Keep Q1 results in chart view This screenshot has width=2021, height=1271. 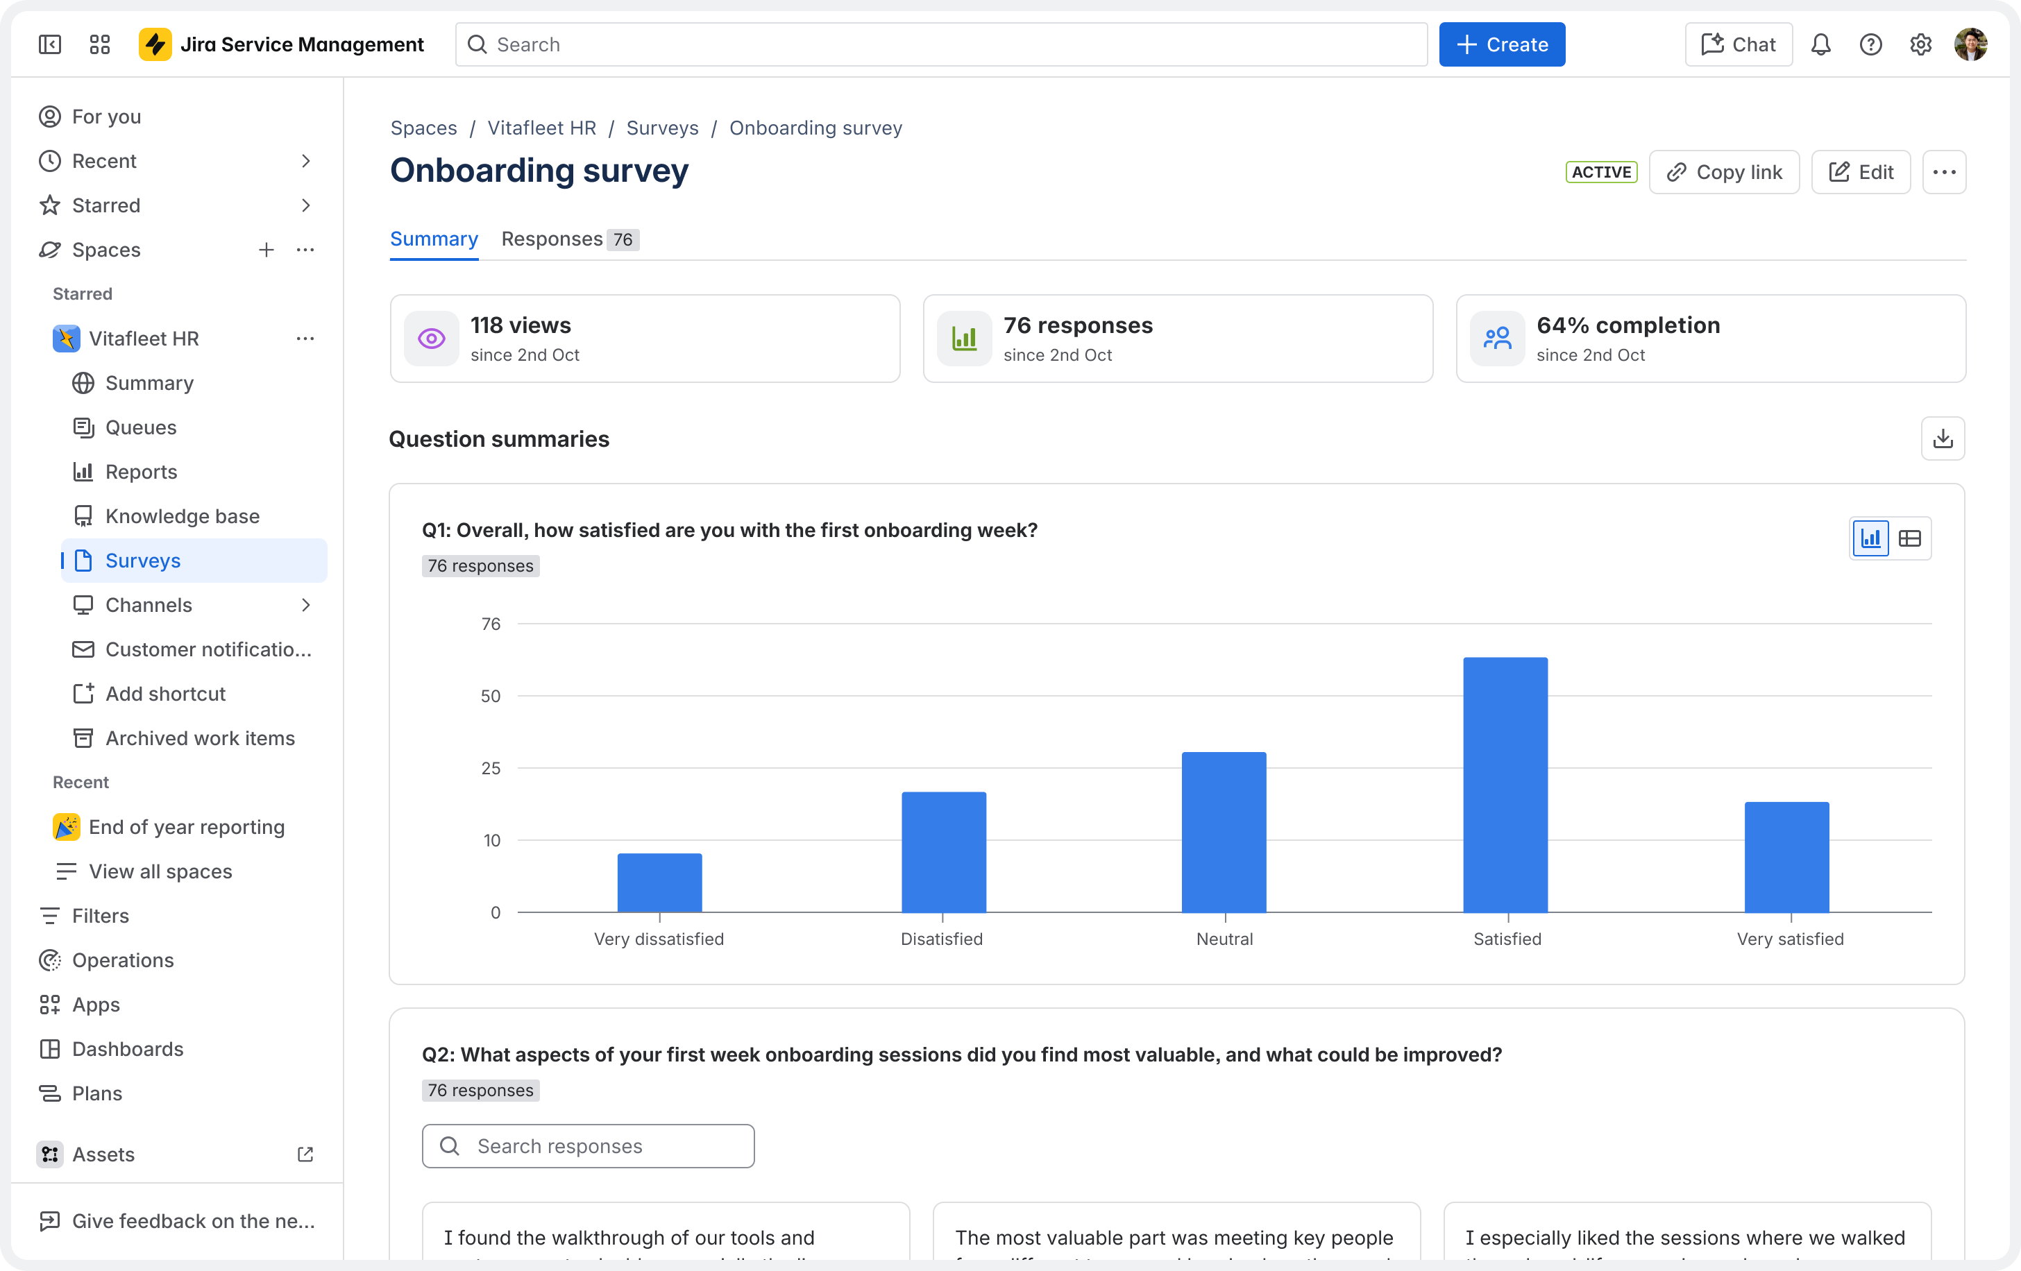1870,538
